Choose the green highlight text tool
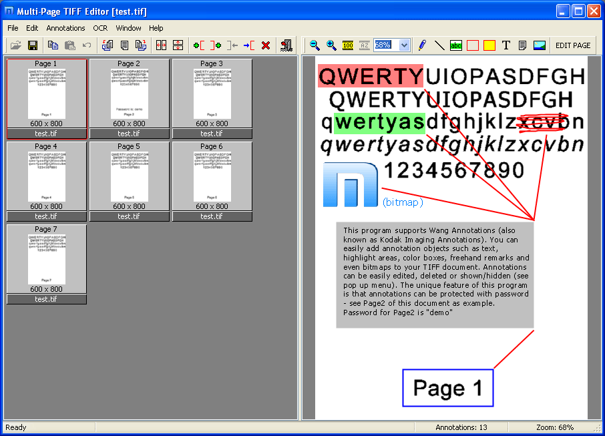This screenshot has width=605, height=436. click(x=456, y=45)
